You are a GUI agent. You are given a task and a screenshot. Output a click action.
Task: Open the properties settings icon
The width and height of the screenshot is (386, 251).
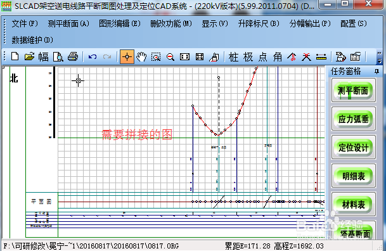[x=355, y=57]
